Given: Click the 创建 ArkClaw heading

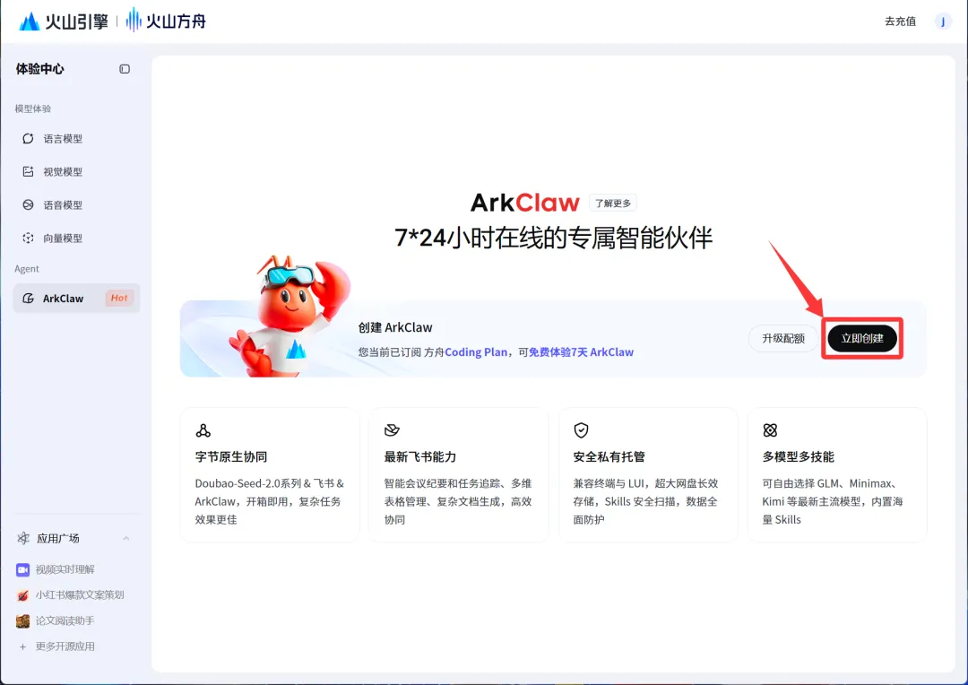Looking at the screenshot, I should click(x=395, y=327).
